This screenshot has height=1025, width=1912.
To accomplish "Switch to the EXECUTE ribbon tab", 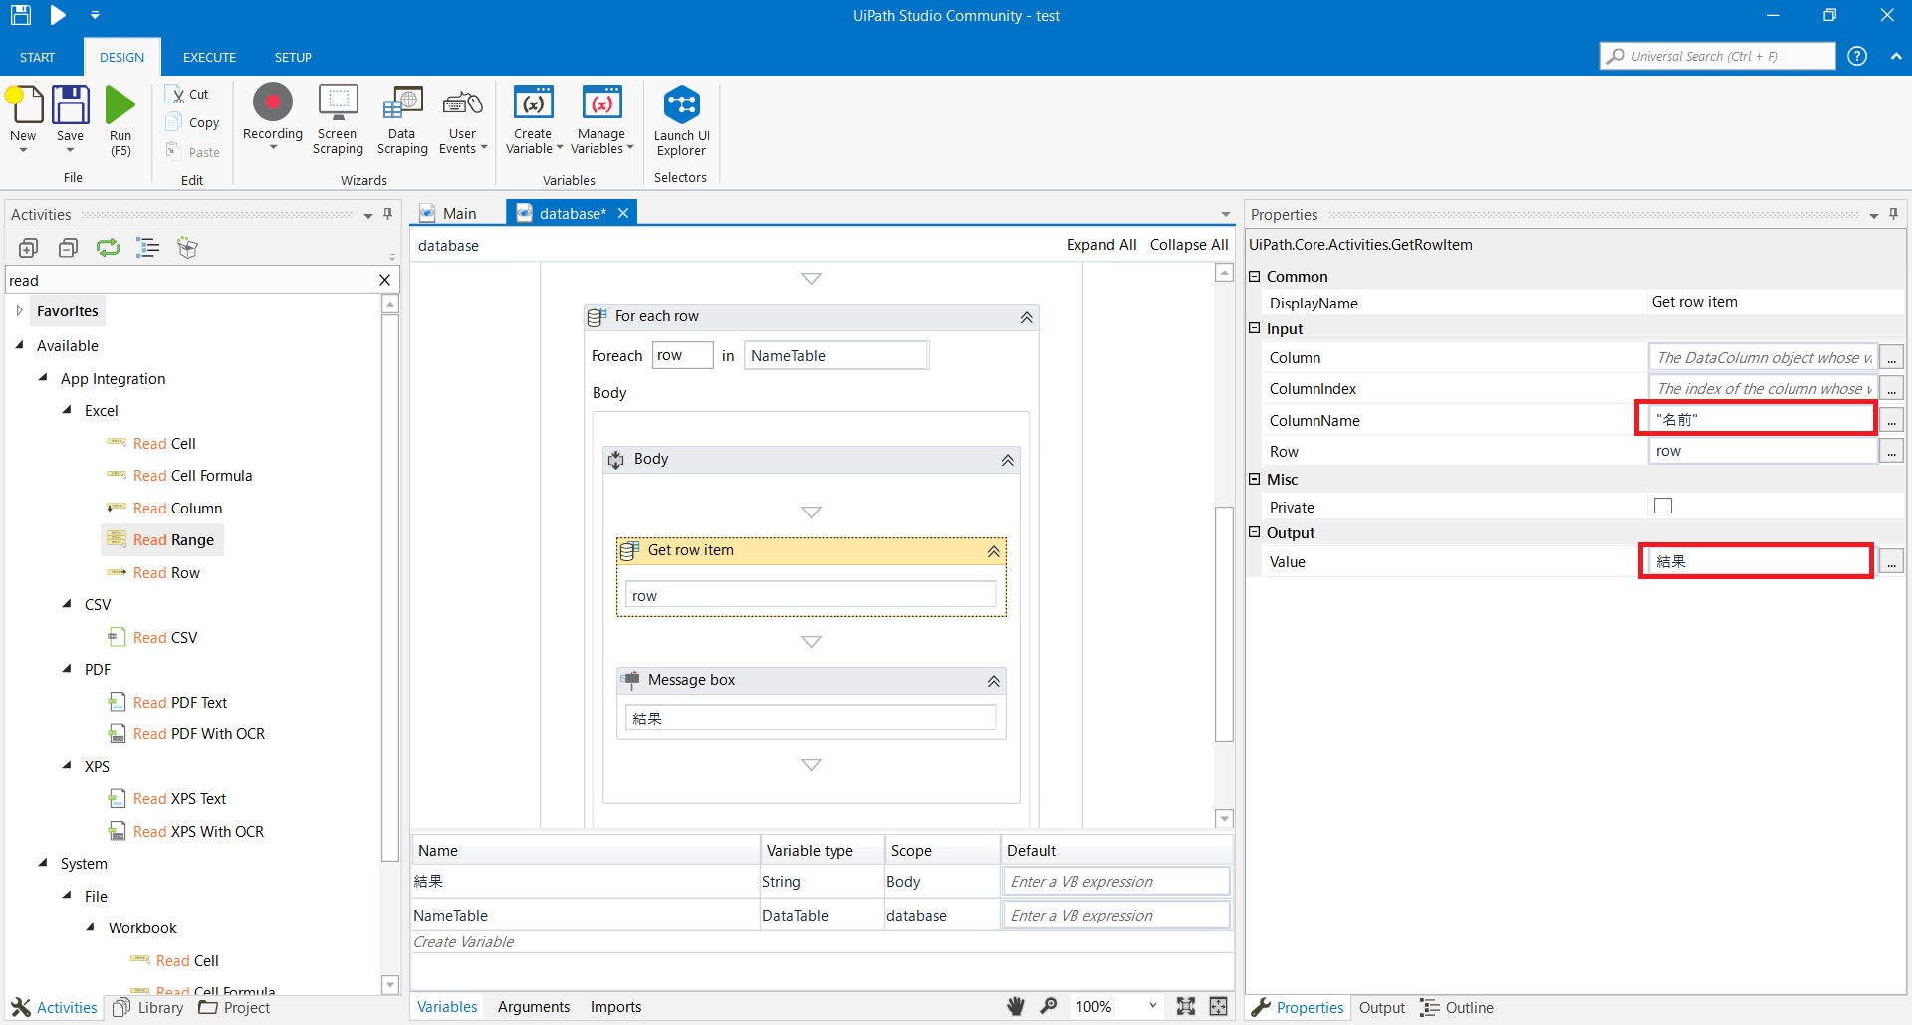I will pyautogui.click(x=208, y=57).
